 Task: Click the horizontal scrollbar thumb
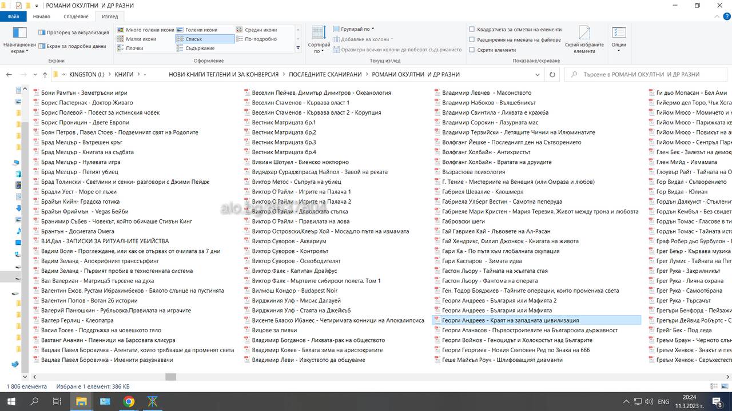(x=170, y=377)
